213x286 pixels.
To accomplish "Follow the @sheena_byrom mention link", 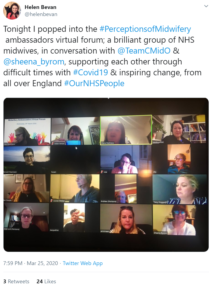I will coord(34,62).
